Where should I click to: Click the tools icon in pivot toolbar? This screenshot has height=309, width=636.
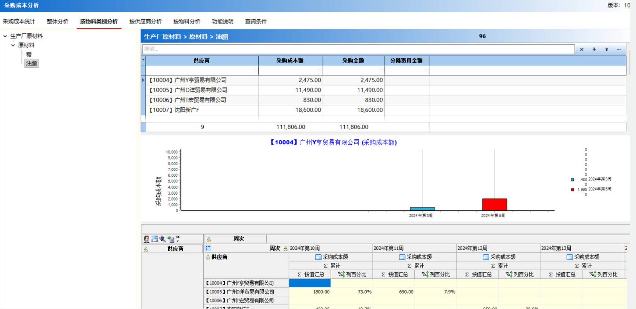(x=162, y=239)
